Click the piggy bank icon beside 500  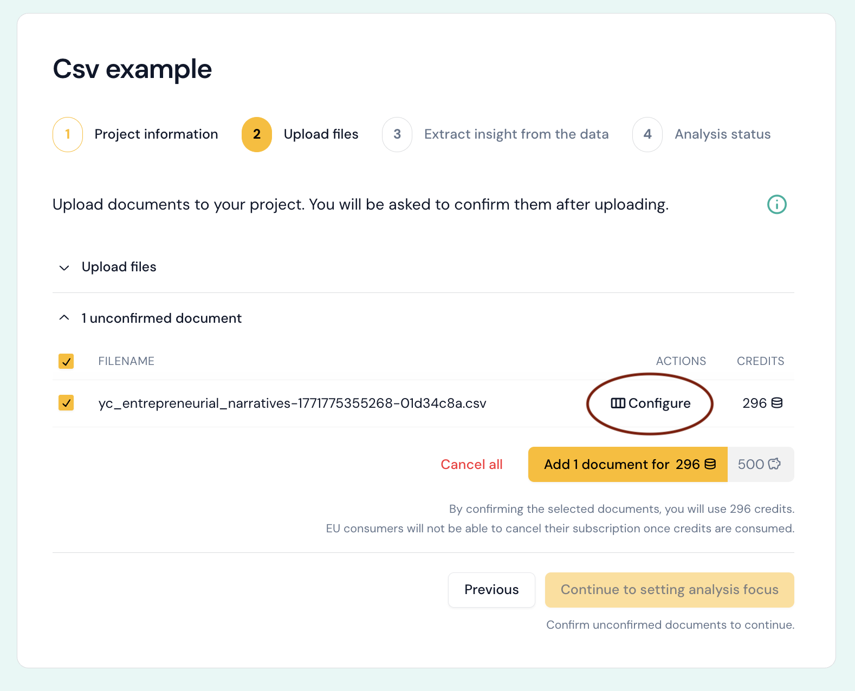(774, 464)
